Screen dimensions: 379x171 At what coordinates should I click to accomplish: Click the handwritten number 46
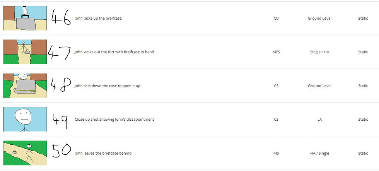pos(61,17)
